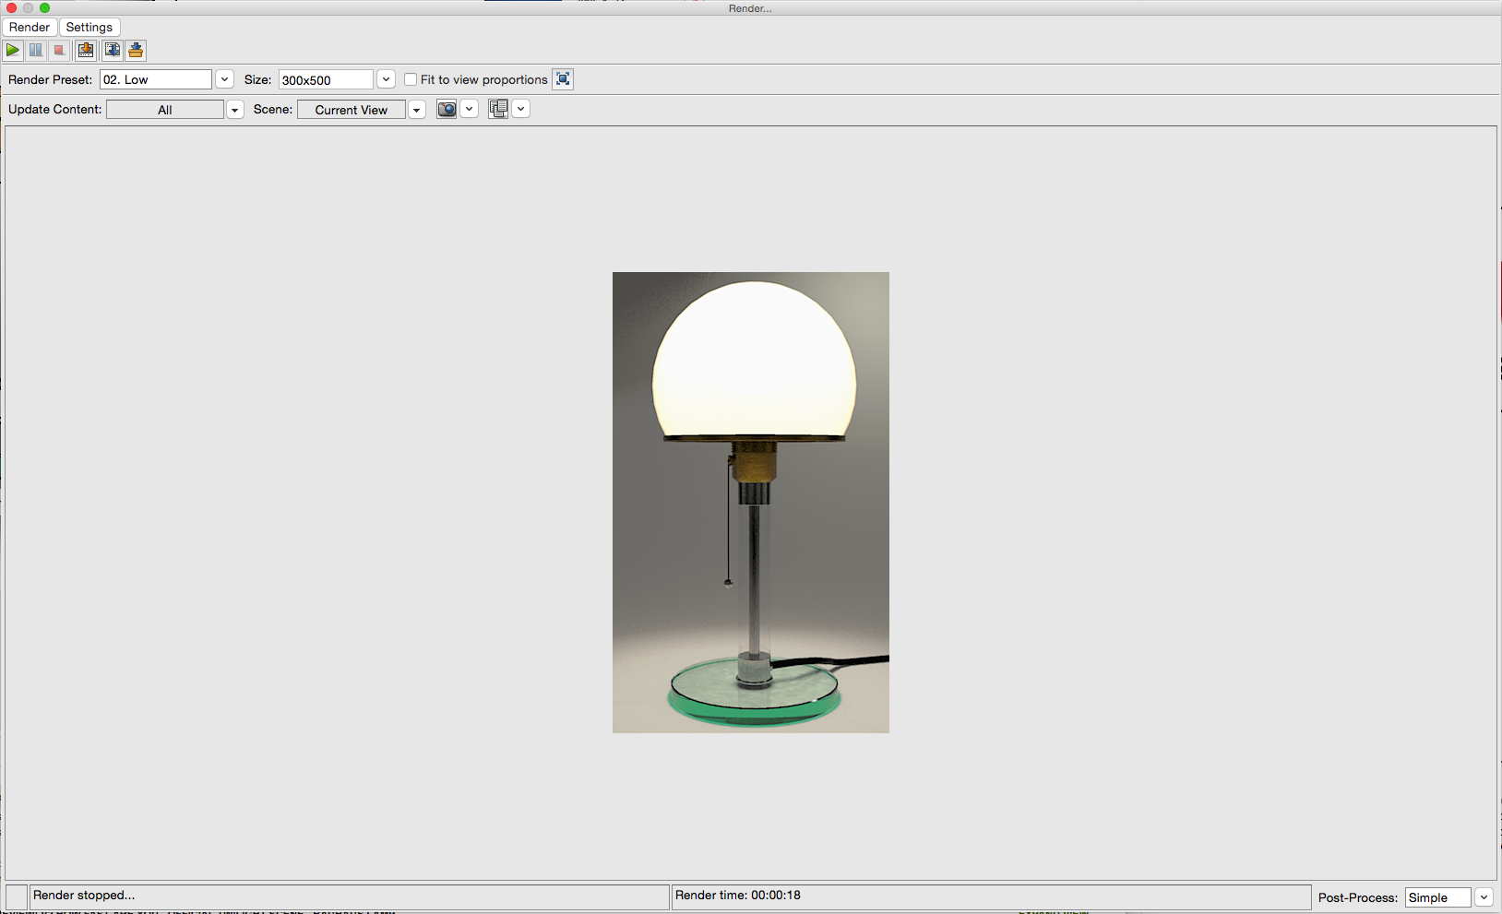Stop the render with the red square

coord(59,51)
